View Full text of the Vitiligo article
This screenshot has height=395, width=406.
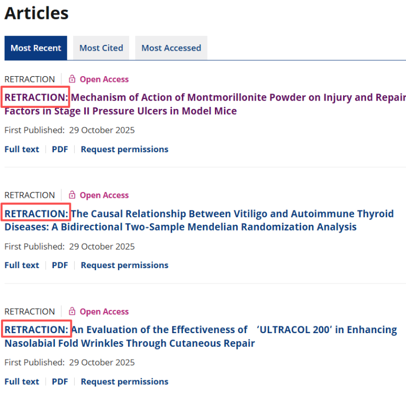pos(22,265)
